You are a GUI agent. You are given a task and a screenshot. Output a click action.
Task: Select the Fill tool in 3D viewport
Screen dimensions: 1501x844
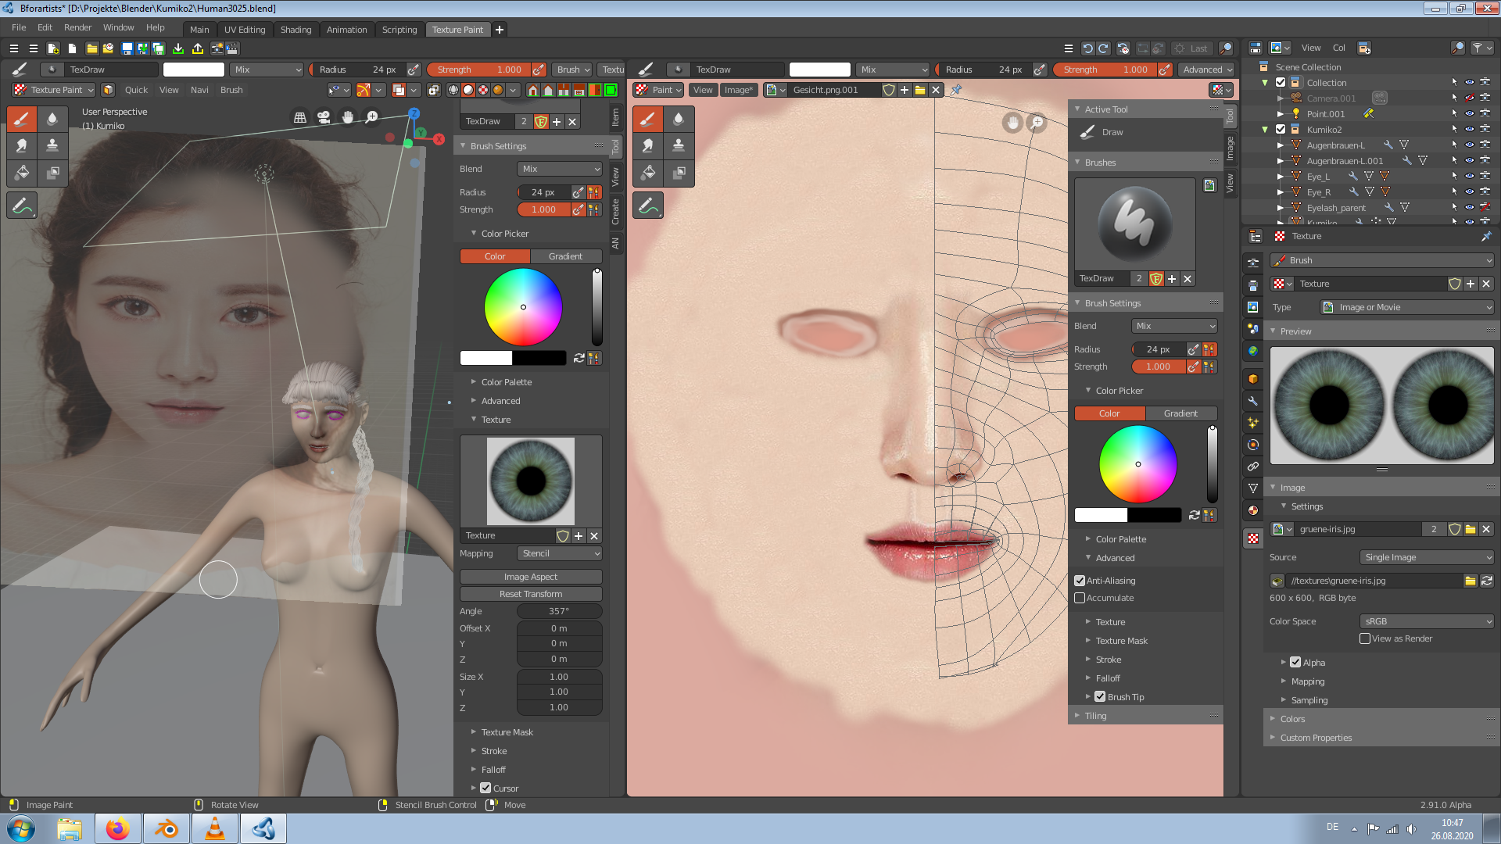pos(22,173)
